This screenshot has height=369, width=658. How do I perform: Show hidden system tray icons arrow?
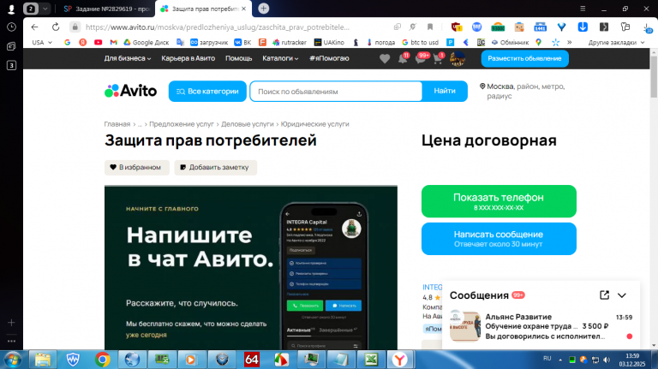(x=560, y=360)
